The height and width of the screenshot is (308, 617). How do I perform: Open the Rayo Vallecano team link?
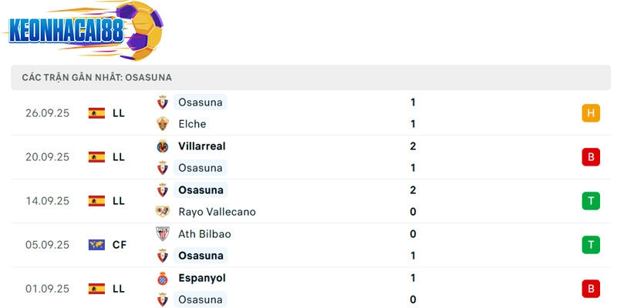click(217, 212)
